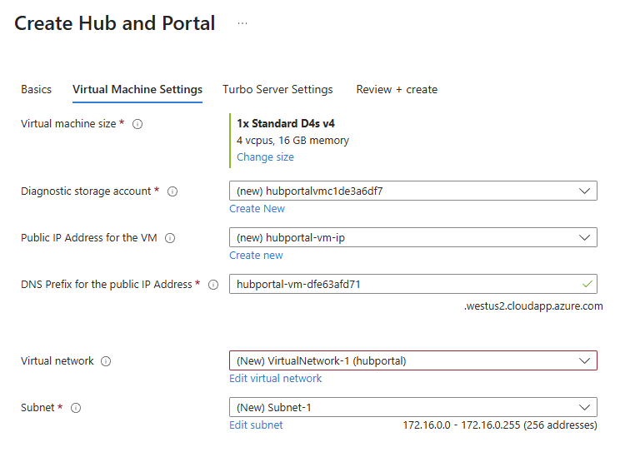The width and height of the screenshot is (630, 457).
Task: Click the Virtual network info icon
Action: tap(106, 361)
